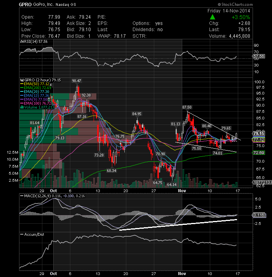
Task: Click the 98.47 peak price label
Action: click(77, 81)
